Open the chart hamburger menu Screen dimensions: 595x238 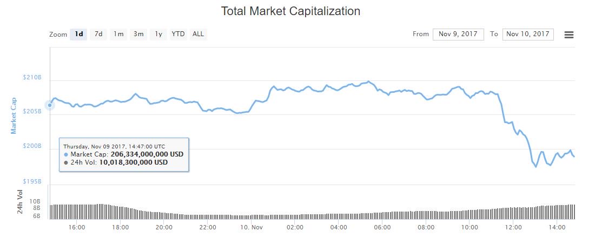point(568,35)
